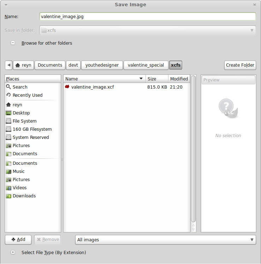Open the All images filter dropdown
The width and height of the screenshot is (261, 264).
(x=165, y=240)
